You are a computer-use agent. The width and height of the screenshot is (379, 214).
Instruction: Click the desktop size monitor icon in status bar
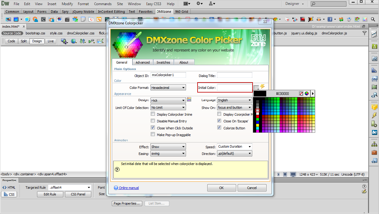coord(293,174)
